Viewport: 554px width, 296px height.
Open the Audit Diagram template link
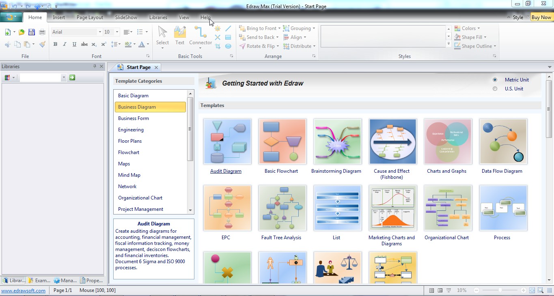point(226,171)
